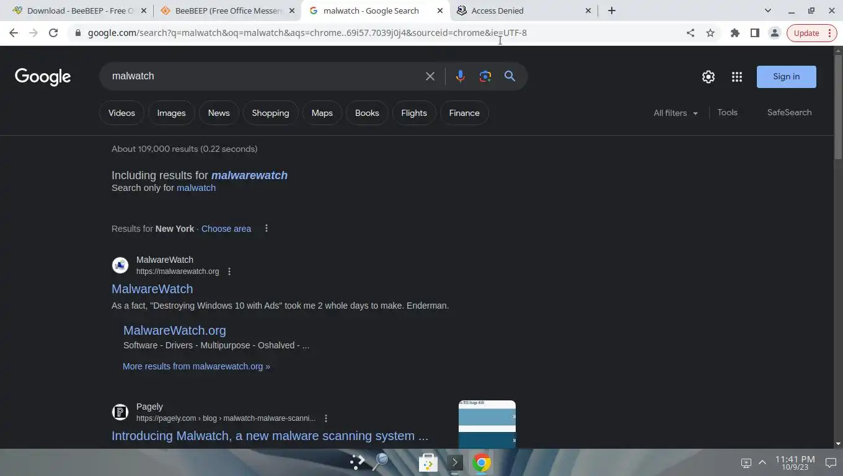
Task: Click the Update button in Chrome toolbar
Action: click(806, 33)
